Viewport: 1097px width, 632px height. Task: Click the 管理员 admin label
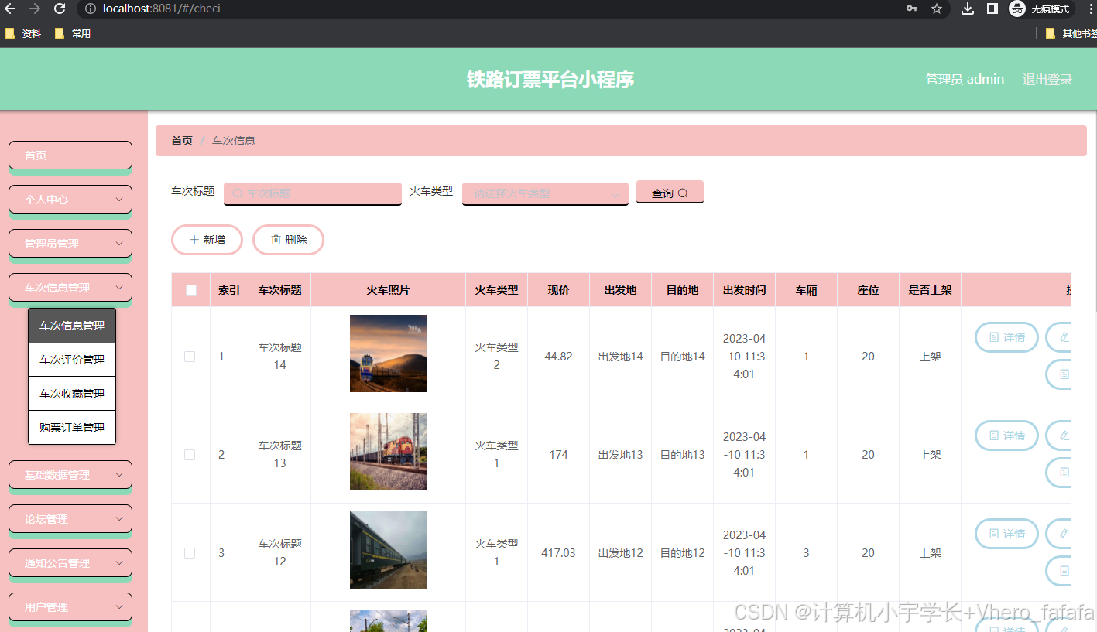965,79
